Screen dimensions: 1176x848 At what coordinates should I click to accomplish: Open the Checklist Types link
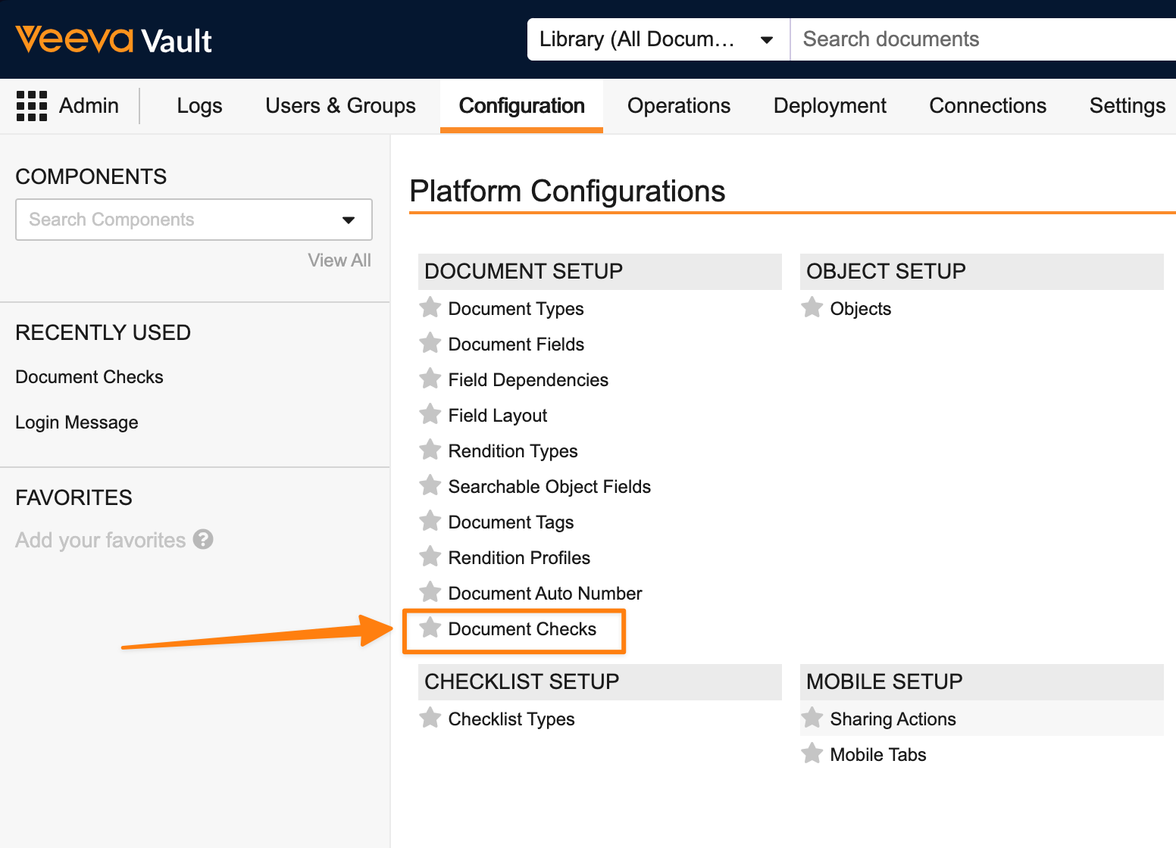pyautogui.click(x=511, y=719)
